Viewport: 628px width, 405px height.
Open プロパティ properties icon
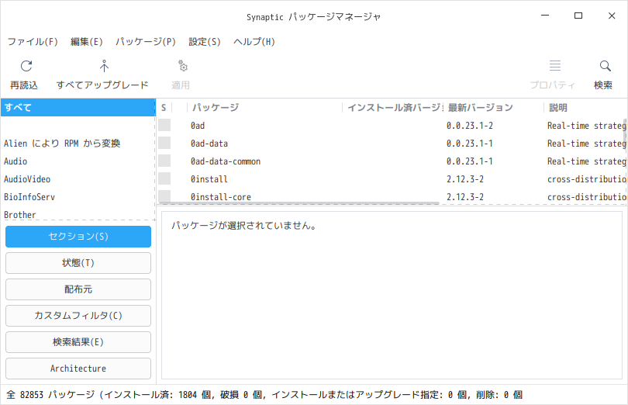coord(554,65)
